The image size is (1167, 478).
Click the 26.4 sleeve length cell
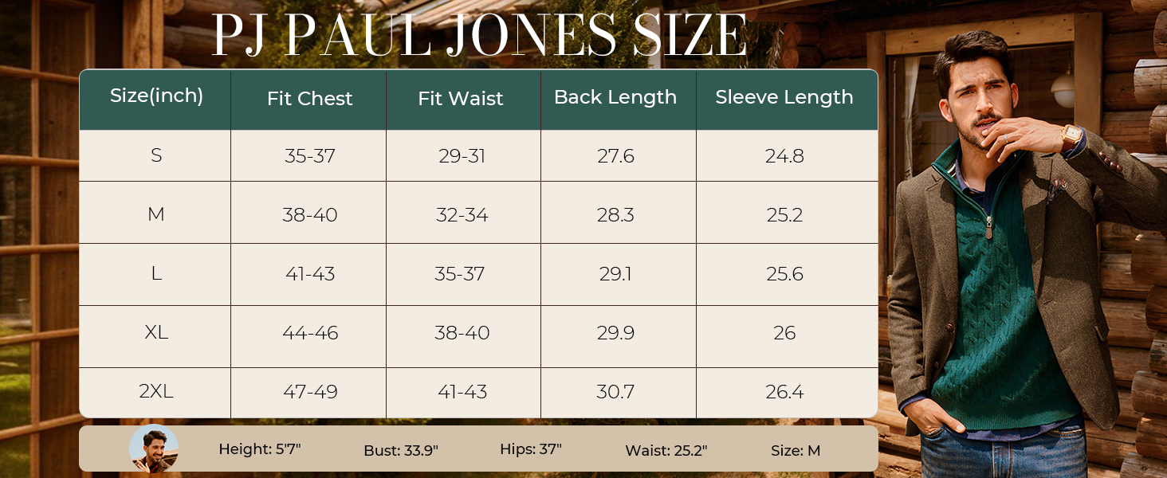tap(784, 392)
